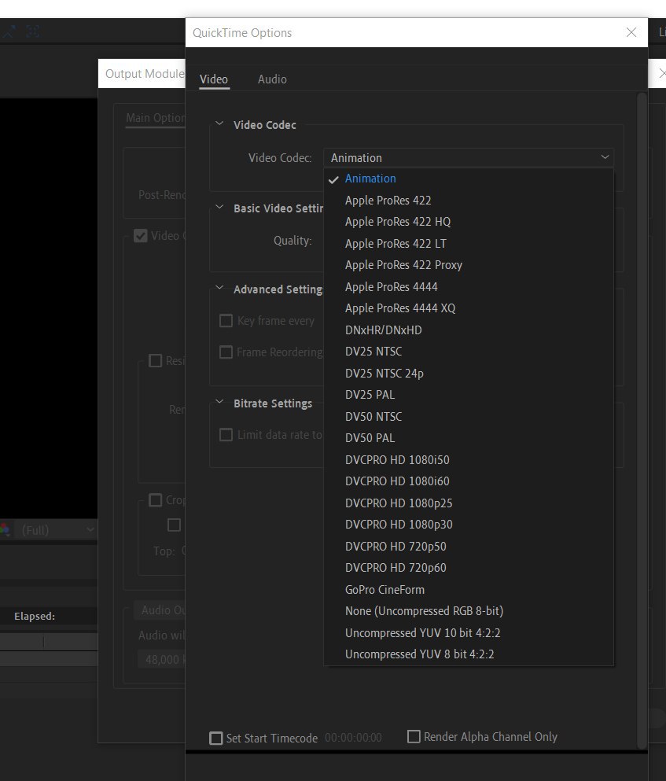Enable Frame Reordering checkbox
The image size is (666, 781).
226,352
